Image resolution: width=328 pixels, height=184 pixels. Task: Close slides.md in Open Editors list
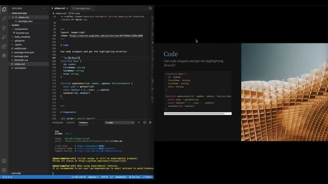pyautogui.click(x=13, y=17)
